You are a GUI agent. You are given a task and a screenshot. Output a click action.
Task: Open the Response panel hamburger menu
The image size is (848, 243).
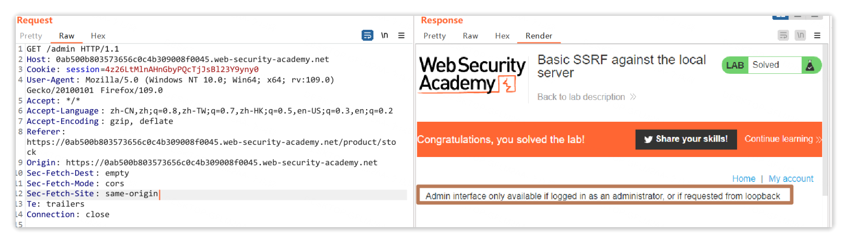coord(817,35)
